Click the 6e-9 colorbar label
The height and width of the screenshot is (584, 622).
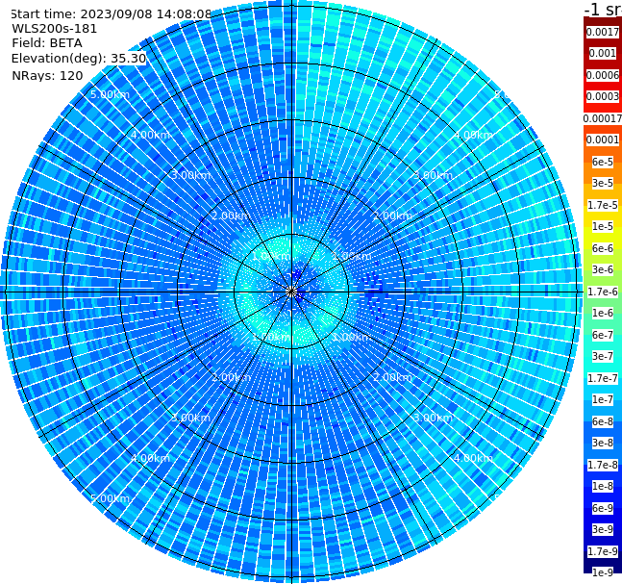tap(603, 508)
